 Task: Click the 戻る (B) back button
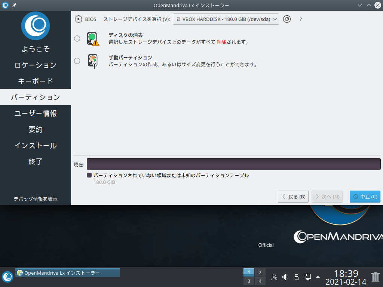293,197
